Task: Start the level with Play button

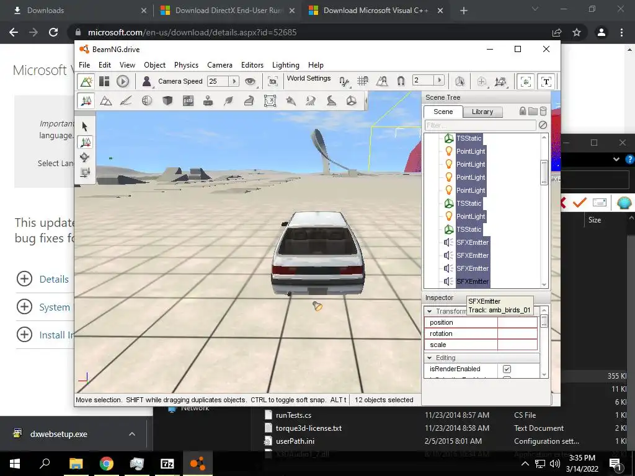Action: tap(123, 82)
